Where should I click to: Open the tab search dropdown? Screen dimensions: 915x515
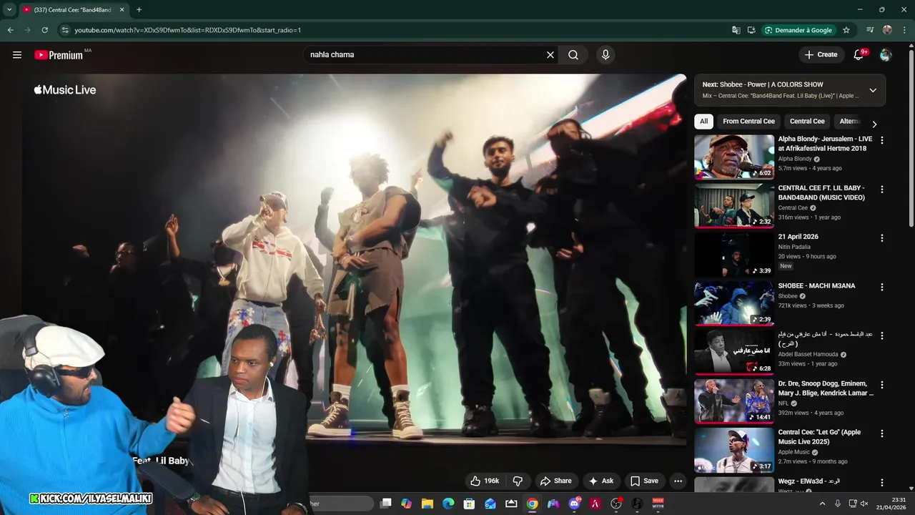pyautogui.click(x=9, y=10)
